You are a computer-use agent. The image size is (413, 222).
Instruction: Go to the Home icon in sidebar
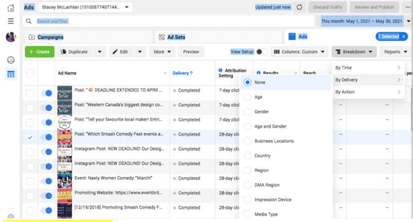11,7
